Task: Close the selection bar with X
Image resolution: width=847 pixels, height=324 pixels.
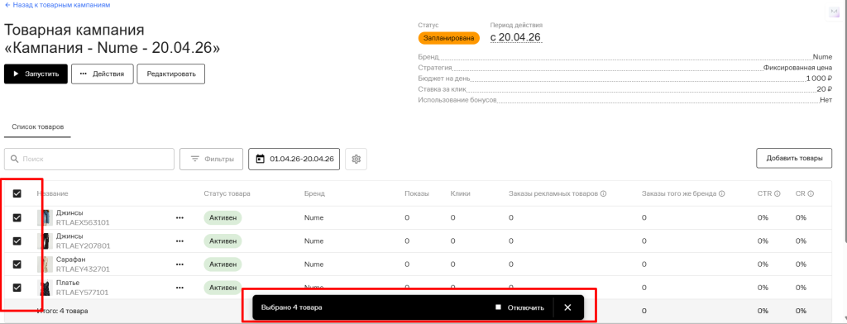Action: coord(567,307)
